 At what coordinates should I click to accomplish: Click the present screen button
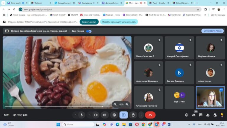(124, 115)
